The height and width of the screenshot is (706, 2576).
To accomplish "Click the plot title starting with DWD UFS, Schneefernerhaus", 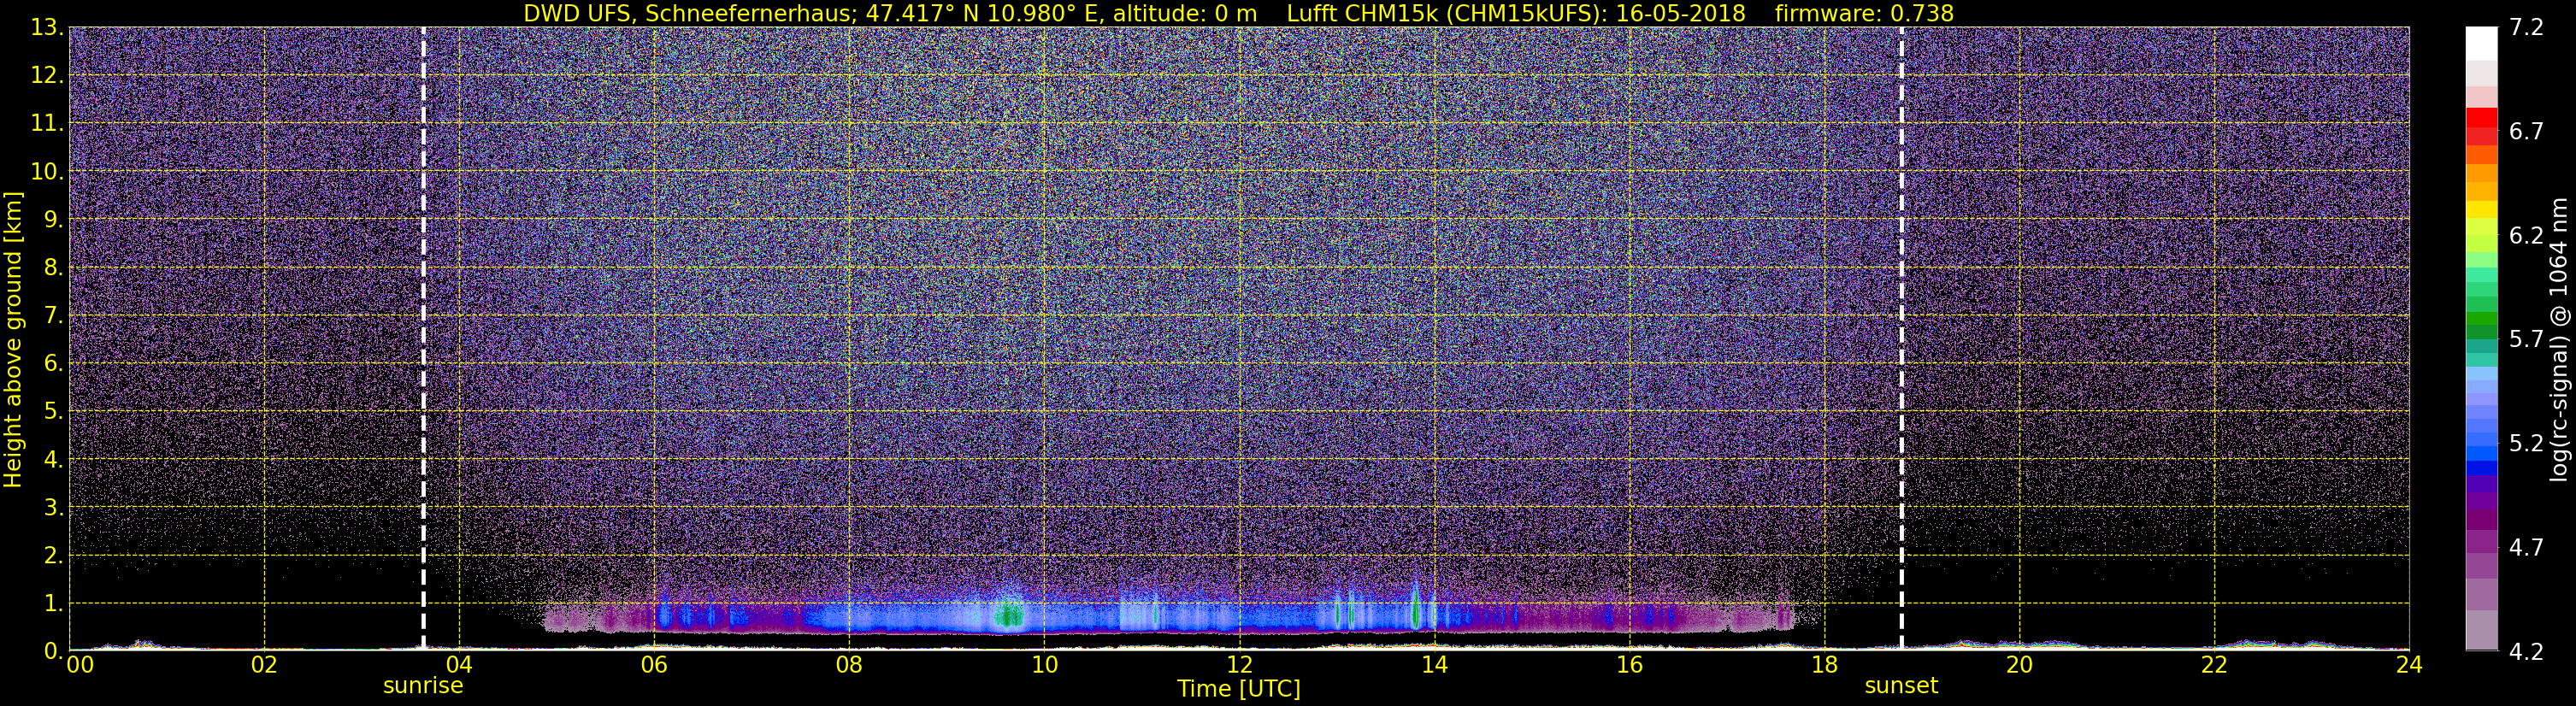I will (1239, 13).
